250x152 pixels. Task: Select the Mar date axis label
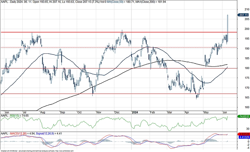click(x=169, y=112)
